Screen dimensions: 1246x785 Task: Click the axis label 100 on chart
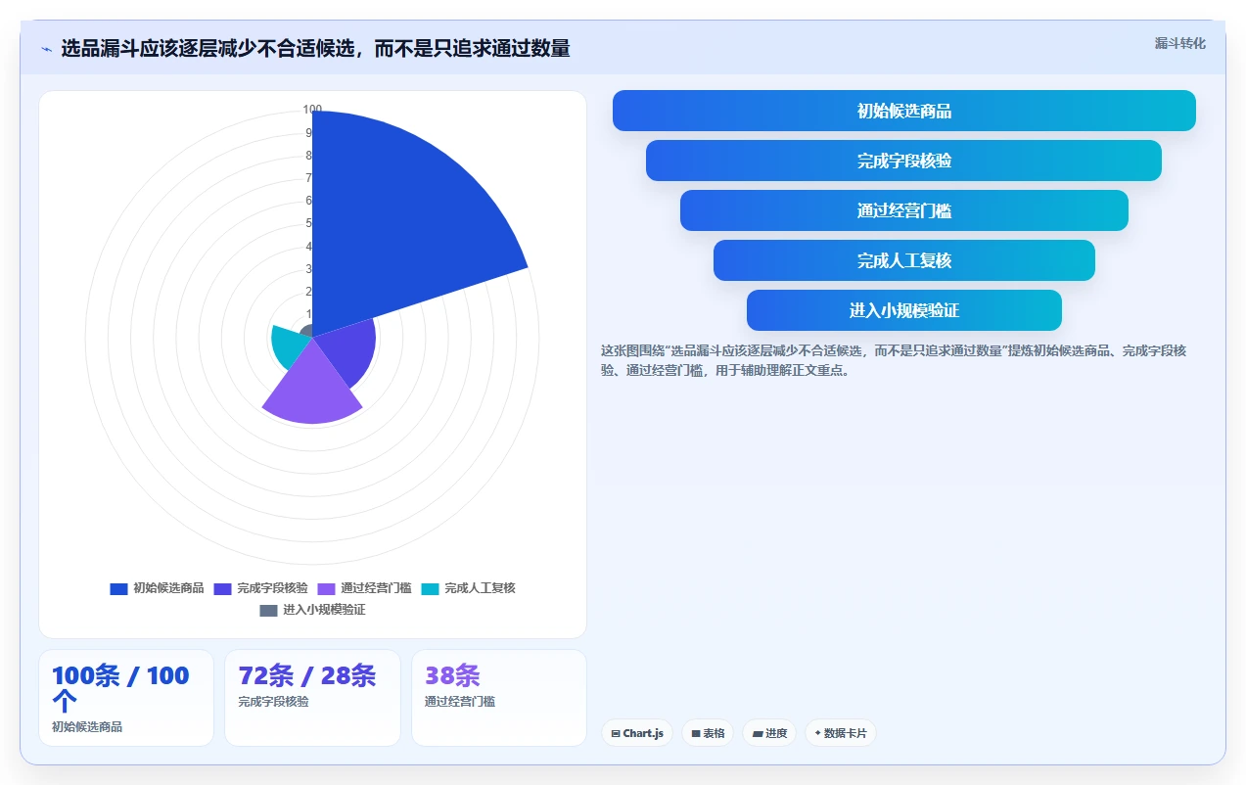(x=312, y=110)
